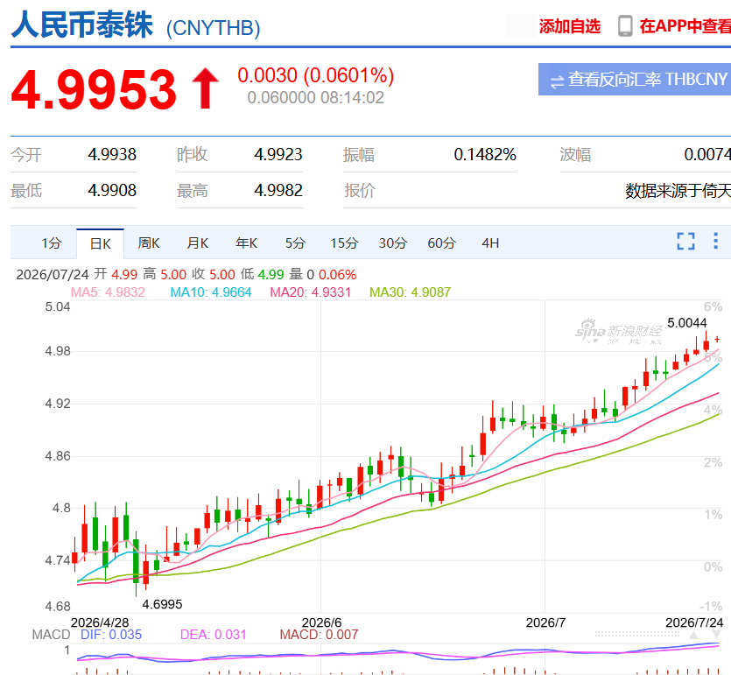Click 查看反向汇率 THBCNY button
This screenshot has width=731, height=675.
click(635, 80)
